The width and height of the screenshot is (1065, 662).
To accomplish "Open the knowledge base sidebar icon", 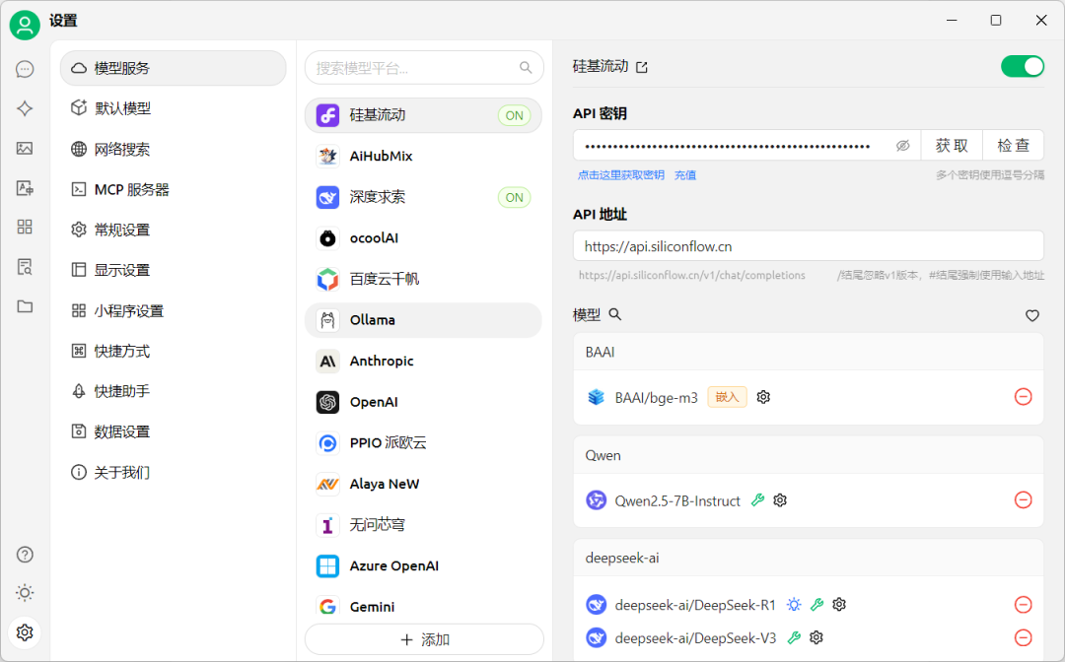I will [x=25, y=266].
